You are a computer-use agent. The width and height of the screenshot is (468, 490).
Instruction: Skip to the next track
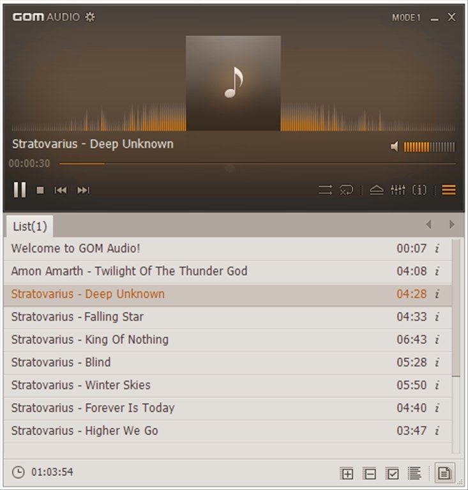pos(84,190)
